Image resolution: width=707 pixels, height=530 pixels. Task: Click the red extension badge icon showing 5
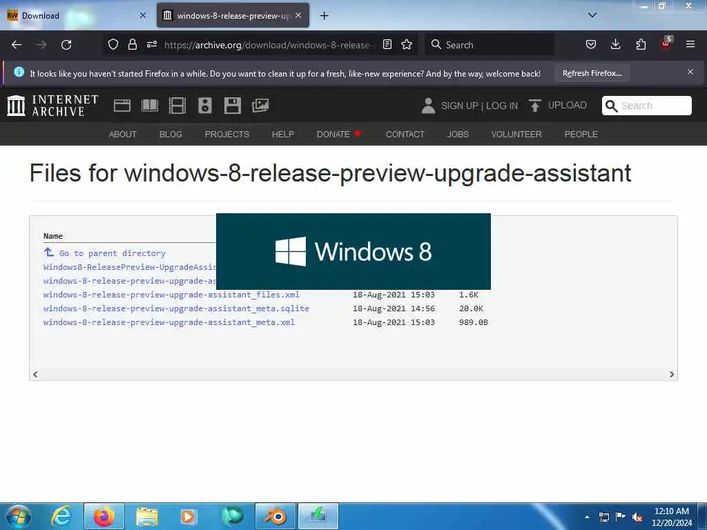click(666, 43)
